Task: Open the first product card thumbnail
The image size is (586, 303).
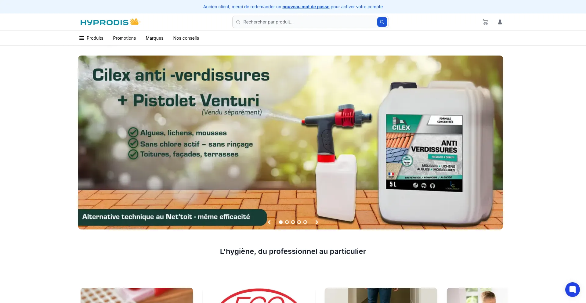Action: [137, 295]
